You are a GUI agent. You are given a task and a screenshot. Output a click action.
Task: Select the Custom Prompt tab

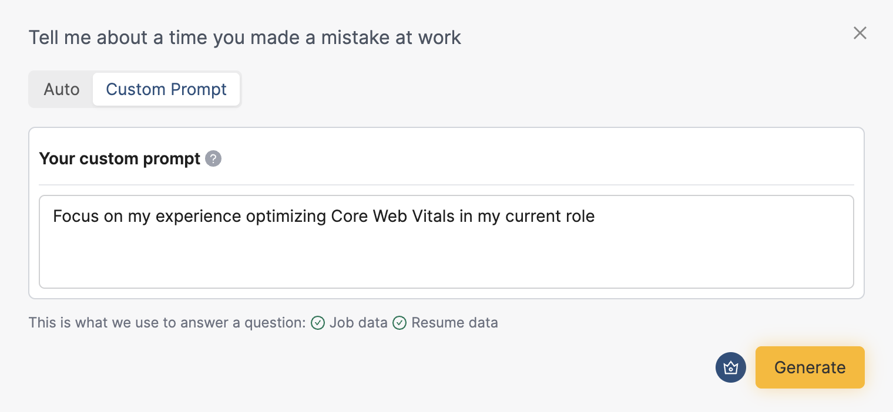click(x=166, y=89)
